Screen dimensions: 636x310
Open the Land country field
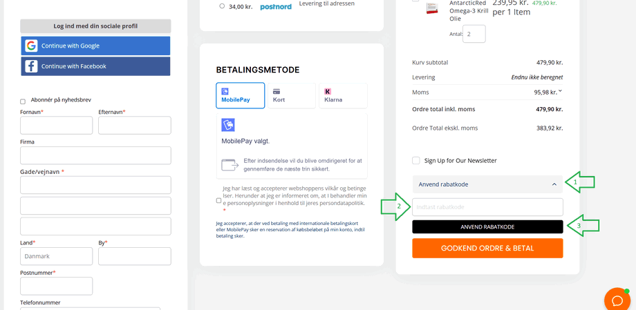(56, 256)
